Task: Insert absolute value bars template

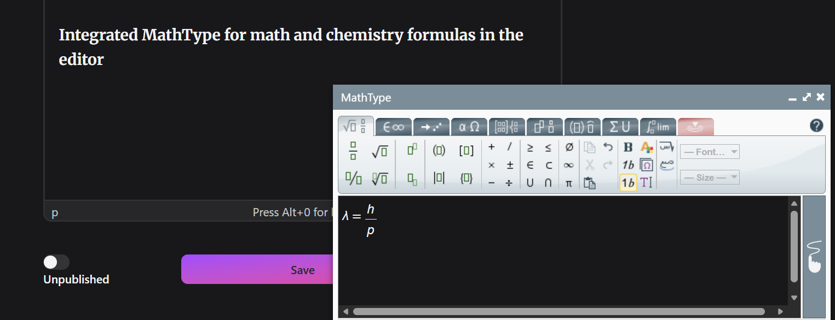Action: point(439,178)
